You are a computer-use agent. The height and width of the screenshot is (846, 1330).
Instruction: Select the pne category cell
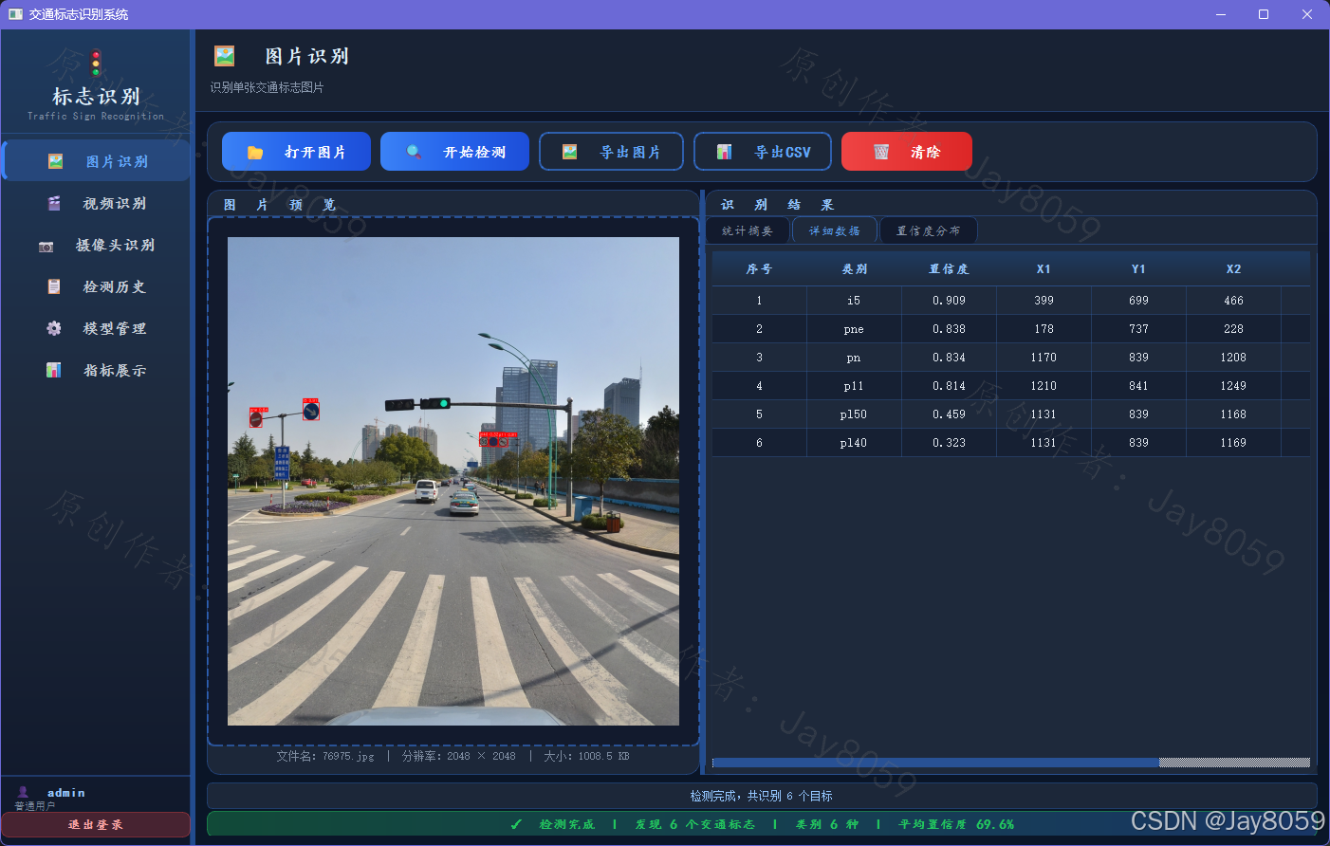[854, 329]
